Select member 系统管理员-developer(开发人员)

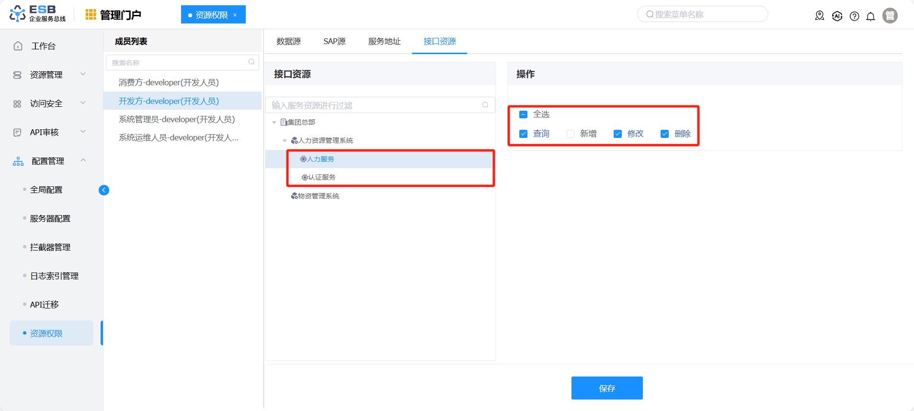[183, 119]
